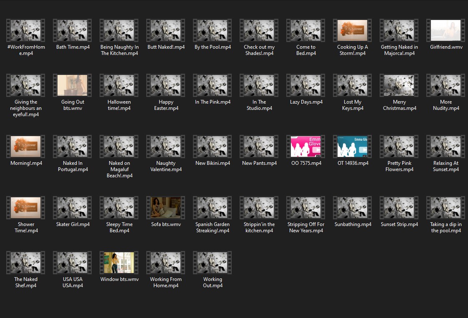Click the 'Naked on Magaluf Beach!.mp4' filename

pyautogui.click(x=119, y=169)
